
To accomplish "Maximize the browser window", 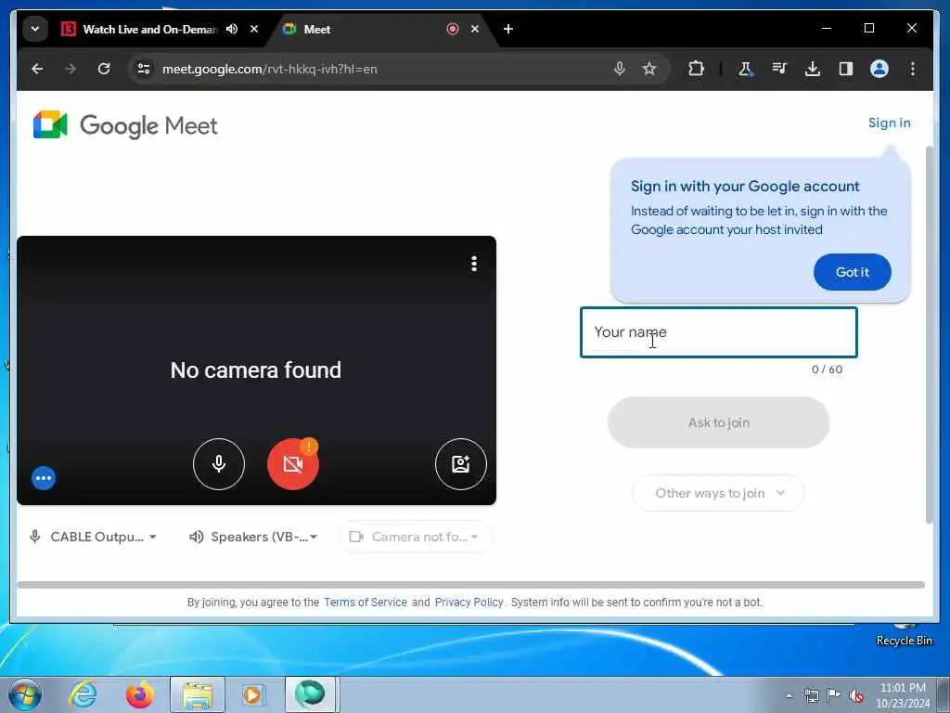I will pos(868,29).
